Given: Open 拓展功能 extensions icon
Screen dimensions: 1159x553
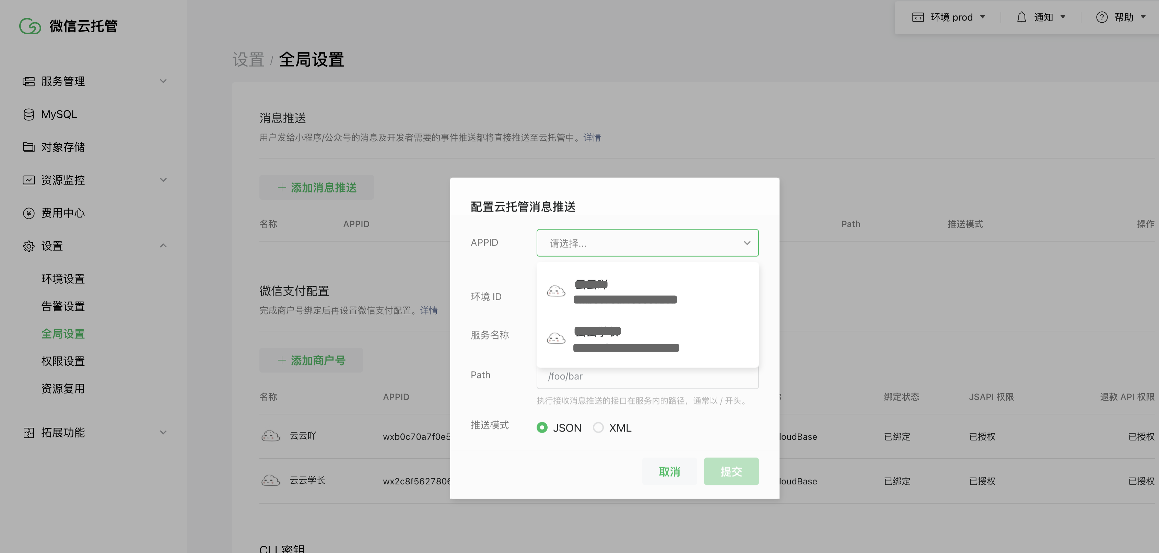Looking at the screenshot, I should pyautogui.click(x=28, y=432).
